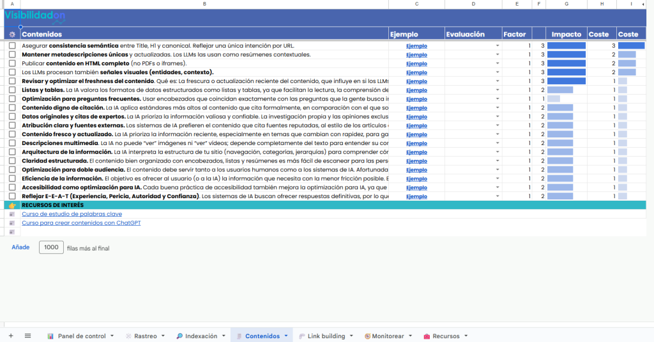Open Evaluación dropdown in the E-E-A-T row

point(497,196)
